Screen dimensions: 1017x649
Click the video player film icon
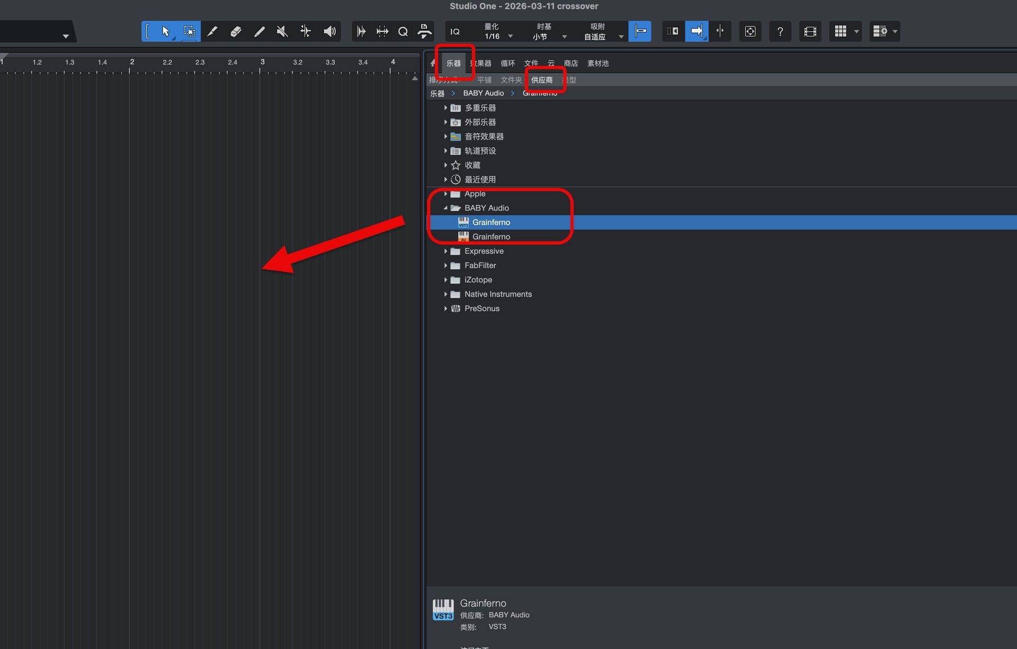point(810,31)
